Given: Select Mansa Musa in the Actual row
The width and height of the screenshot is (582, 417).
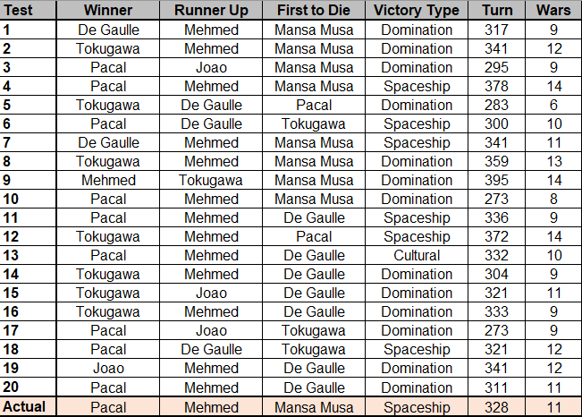Looking at the screenshot, I should (314, 406).
